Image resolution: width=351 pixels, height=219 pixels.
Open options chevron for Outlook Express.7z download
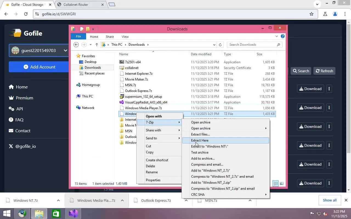coord(186,200)
